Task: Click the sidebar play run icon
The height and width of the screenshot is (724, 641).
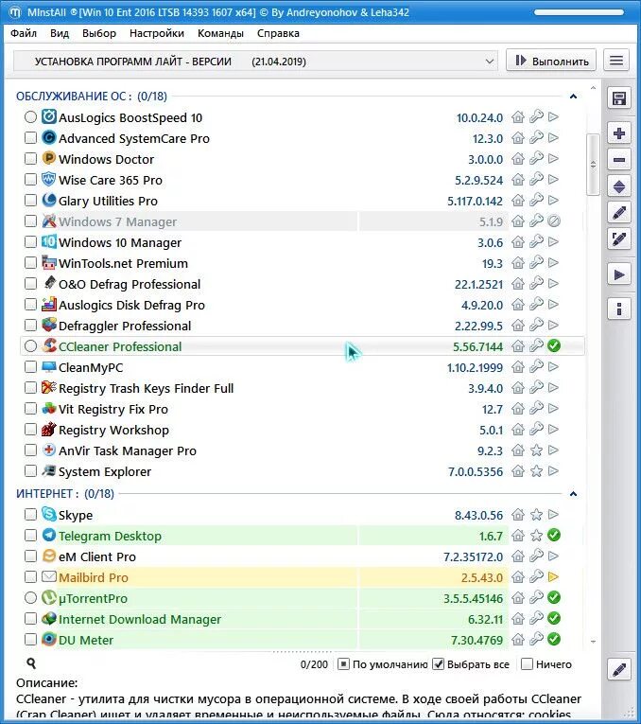Action: coord(619,275)
